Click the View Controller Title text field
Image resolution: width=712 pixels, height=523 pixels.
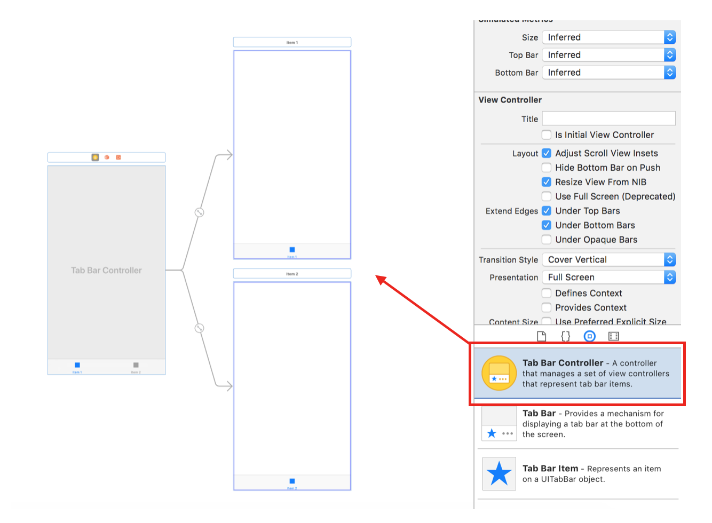coord(608,118)
